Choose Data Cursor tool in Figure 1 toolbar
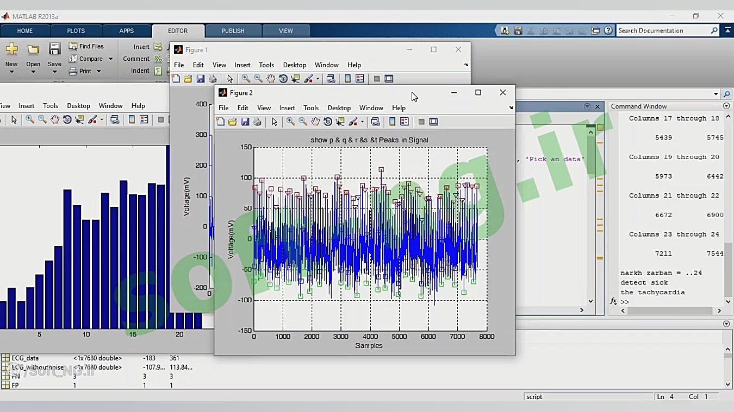 296,79
